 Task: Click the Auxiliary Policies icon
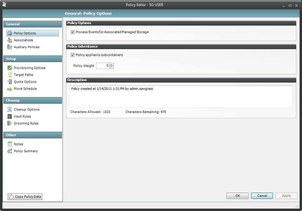pos(10,47)
